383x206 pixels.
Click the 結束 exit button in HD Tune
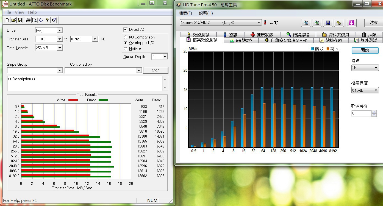(x=374, y=23)
